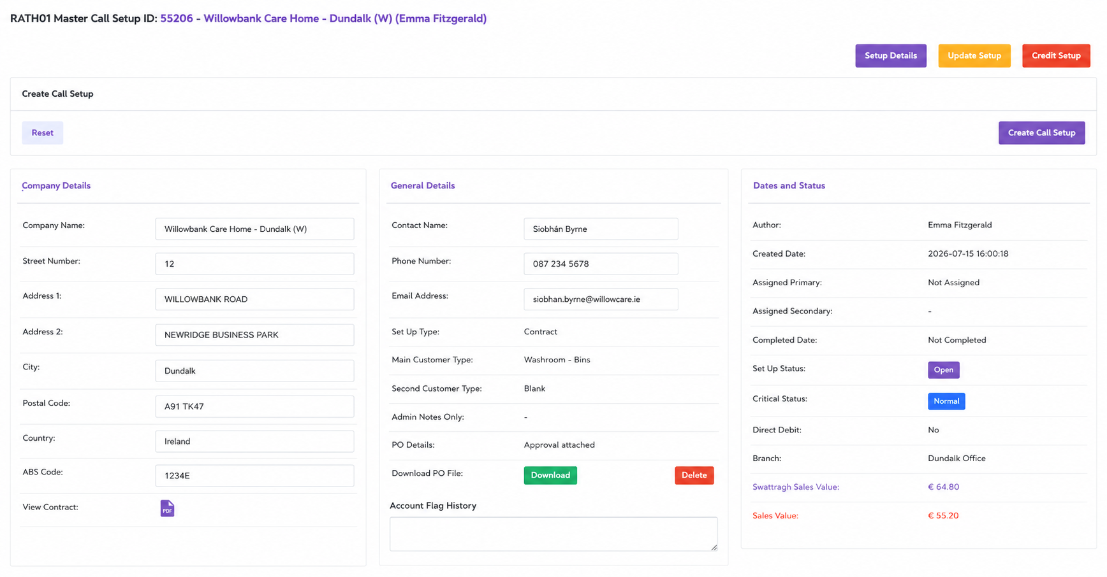
Task: Click the red Credit Setup button
Action: (1055, 56)
